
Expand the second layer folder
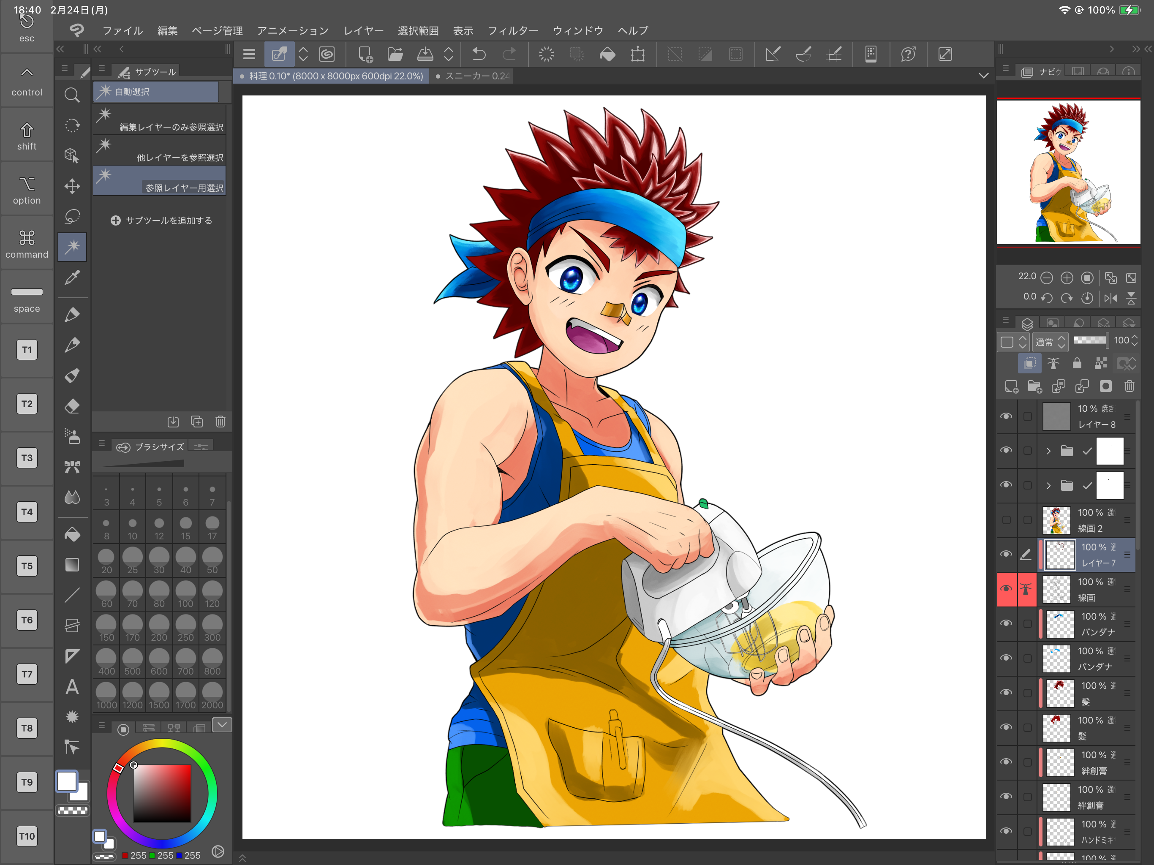(x=1049, y=485)
